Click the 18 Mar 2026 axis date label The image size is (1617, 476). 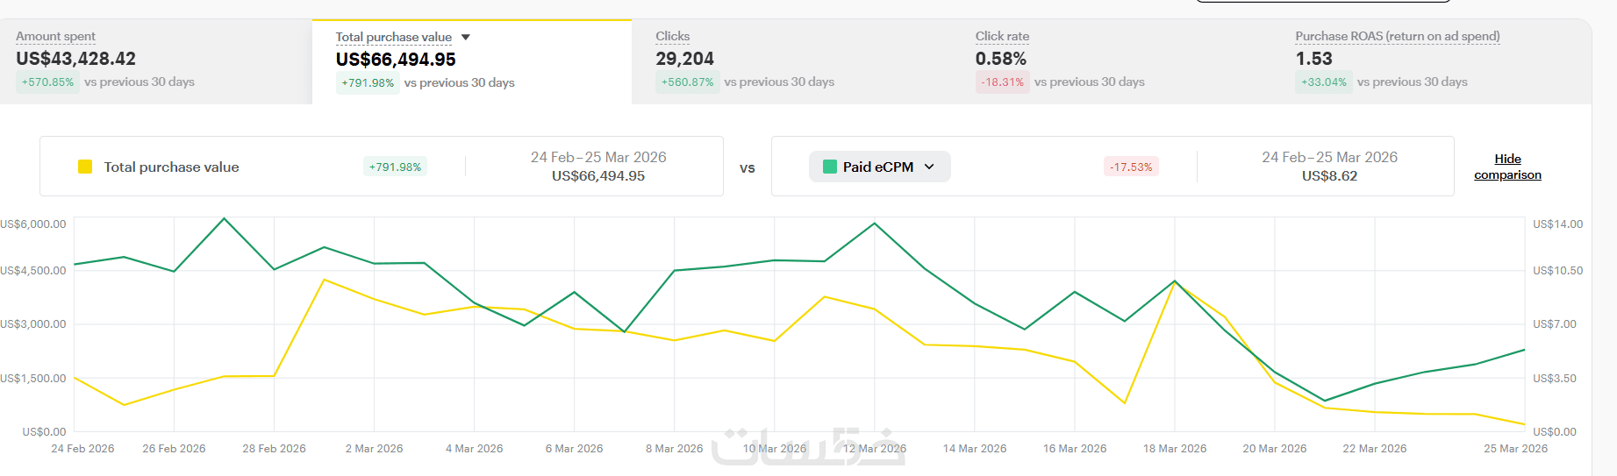(x=1174, y=449)
